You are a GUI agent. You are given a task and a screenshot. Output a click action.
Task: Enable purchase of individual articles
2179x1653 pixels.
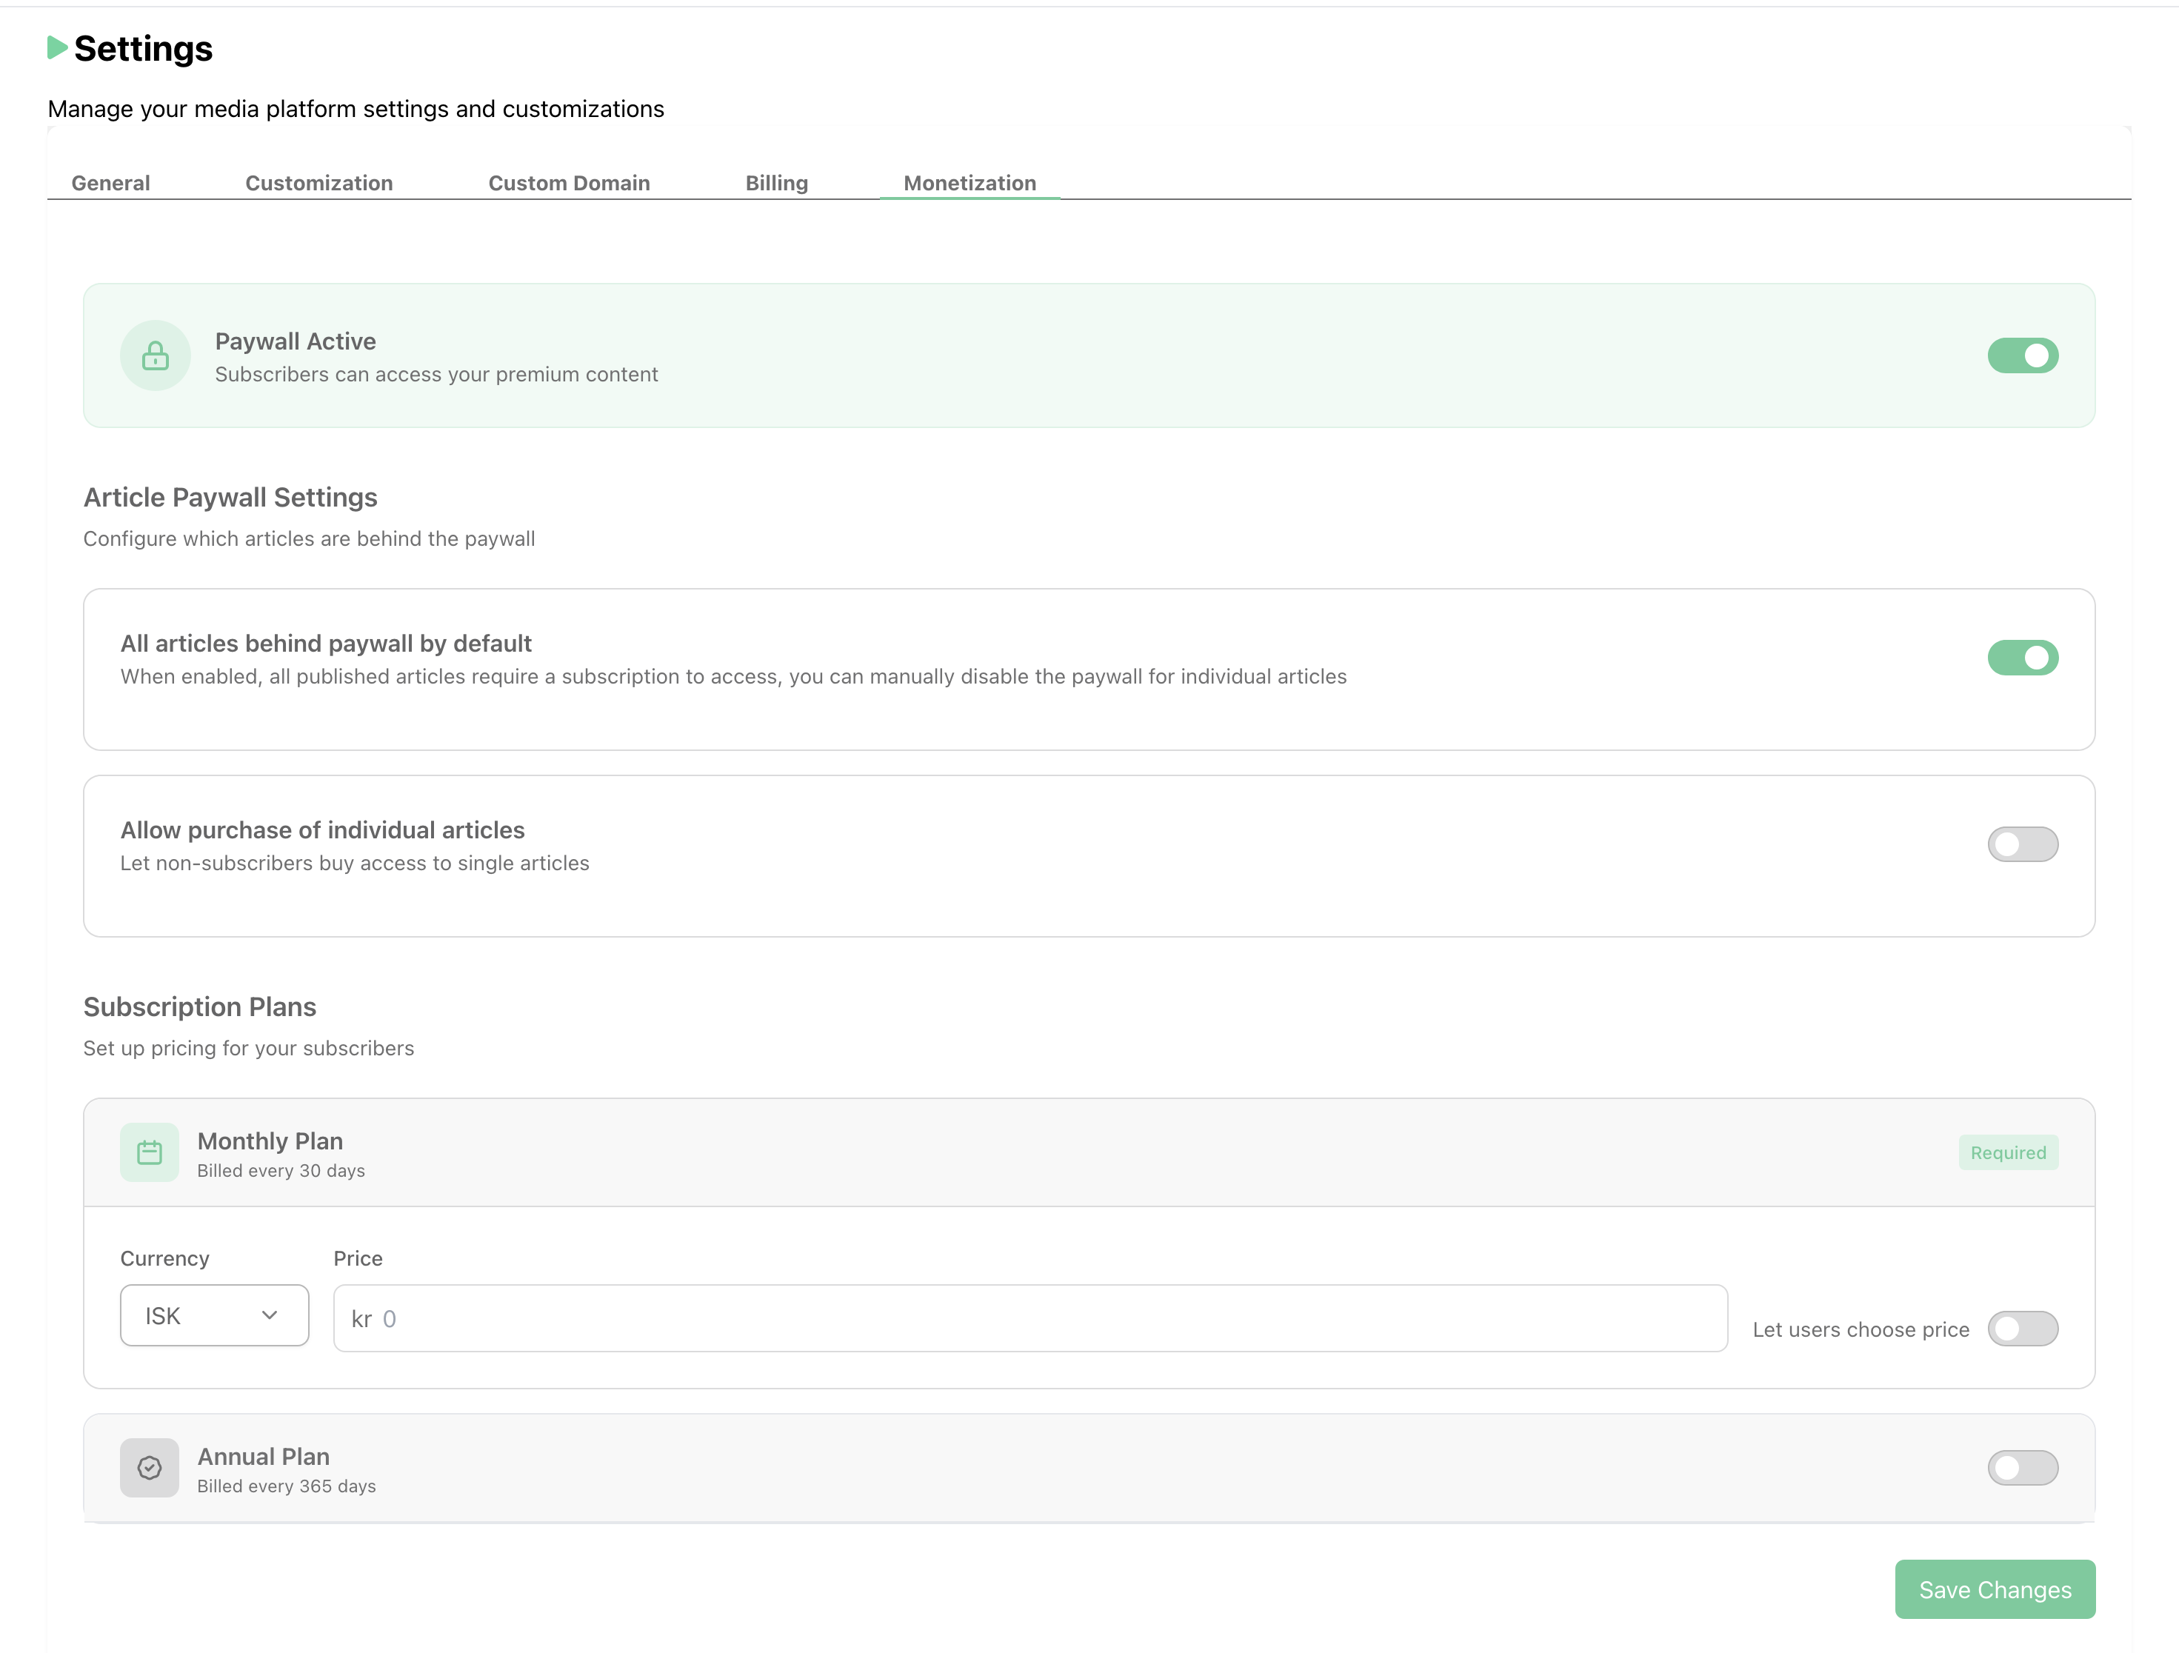point(2023,844)
